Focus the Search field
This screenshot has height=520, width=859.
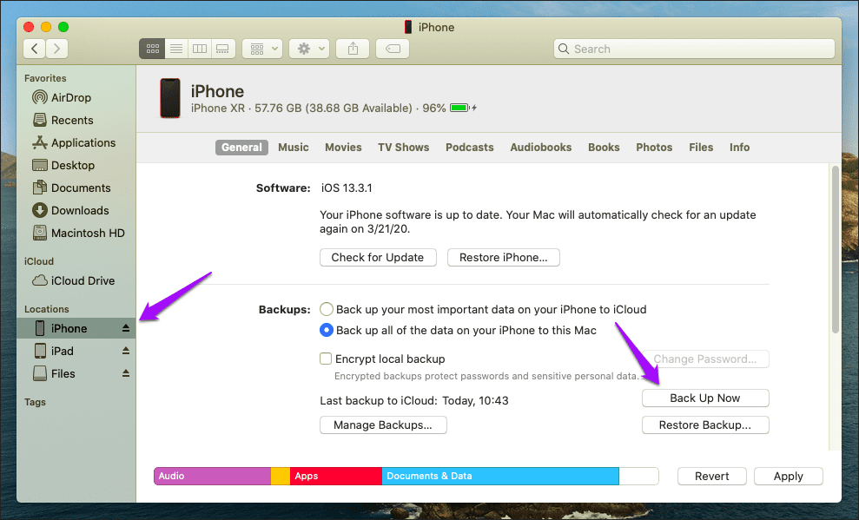pyautogui.click(x=694, y=49)
